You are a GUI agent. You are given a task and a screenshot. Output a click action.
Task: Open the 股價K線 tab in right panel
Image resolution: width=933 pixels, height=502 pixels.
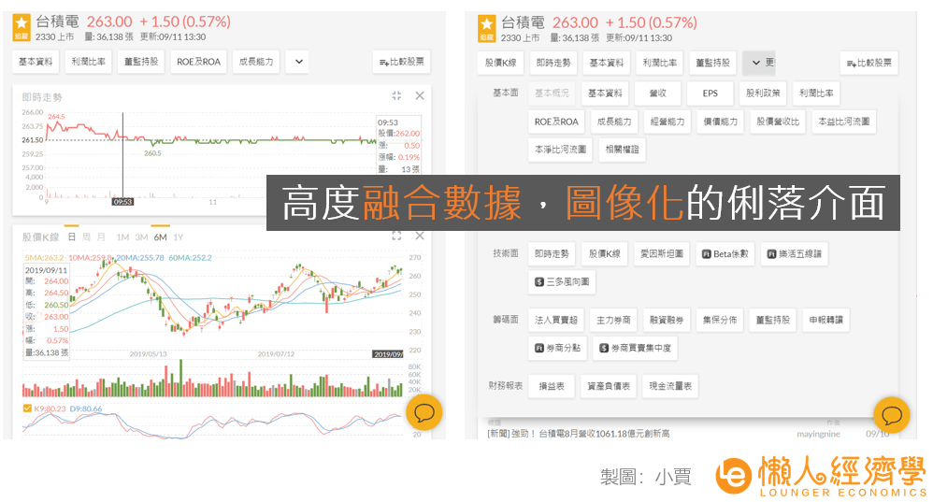coord(500,63)
